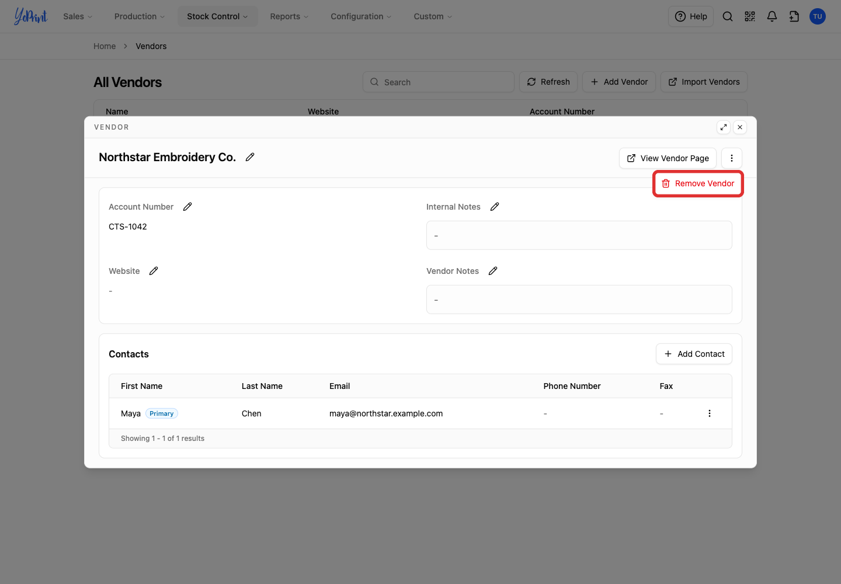Click the Last Name cell Chen
The width and height of the screenshot is (841, 584).
click(x=252, y=413)
